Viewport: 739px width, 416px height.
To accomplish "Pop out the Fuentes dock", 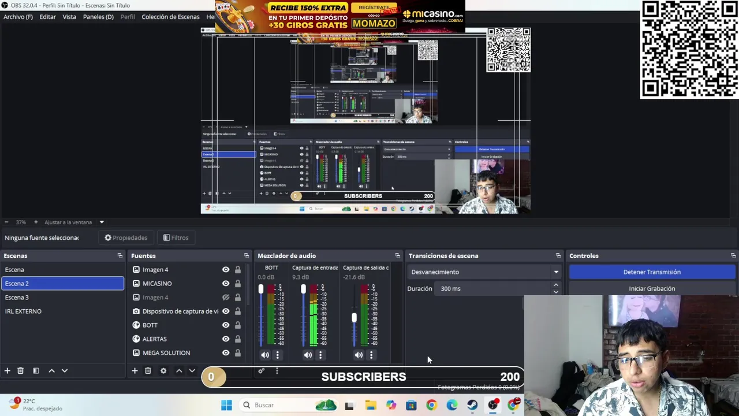I will [x=247, y=255].
